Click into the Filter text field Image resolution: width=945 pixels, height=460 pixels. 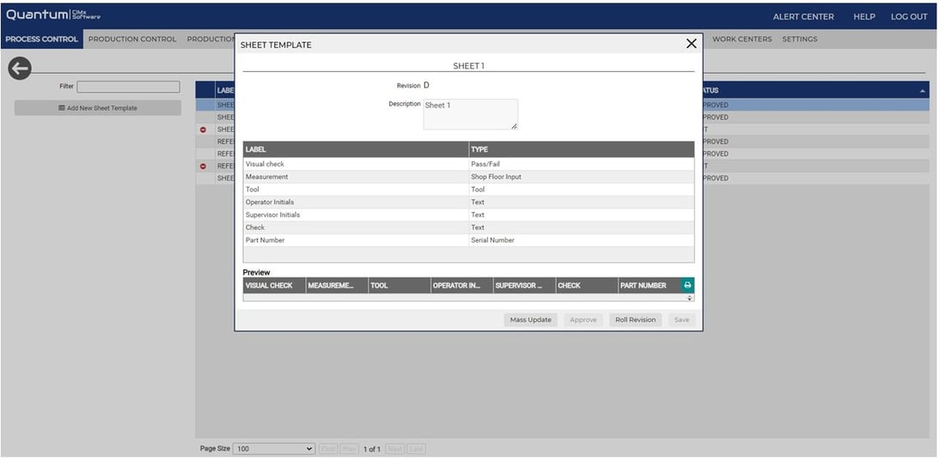tap(128, 87)
